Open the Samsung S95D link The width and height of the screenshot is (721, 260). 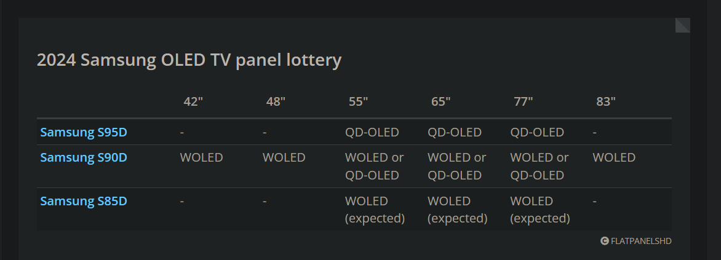(84, 132)
